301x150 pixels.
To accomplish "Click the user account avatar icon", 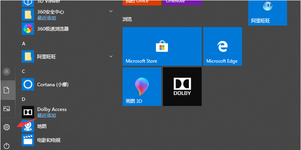I will tap(7, 72).
